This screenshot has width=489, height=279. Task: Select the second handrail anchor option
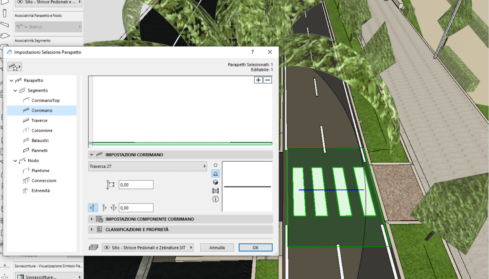click(104, 208)
